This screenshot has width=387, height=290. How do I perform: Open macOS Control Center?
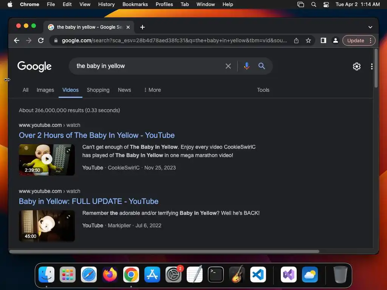[326, 5]
